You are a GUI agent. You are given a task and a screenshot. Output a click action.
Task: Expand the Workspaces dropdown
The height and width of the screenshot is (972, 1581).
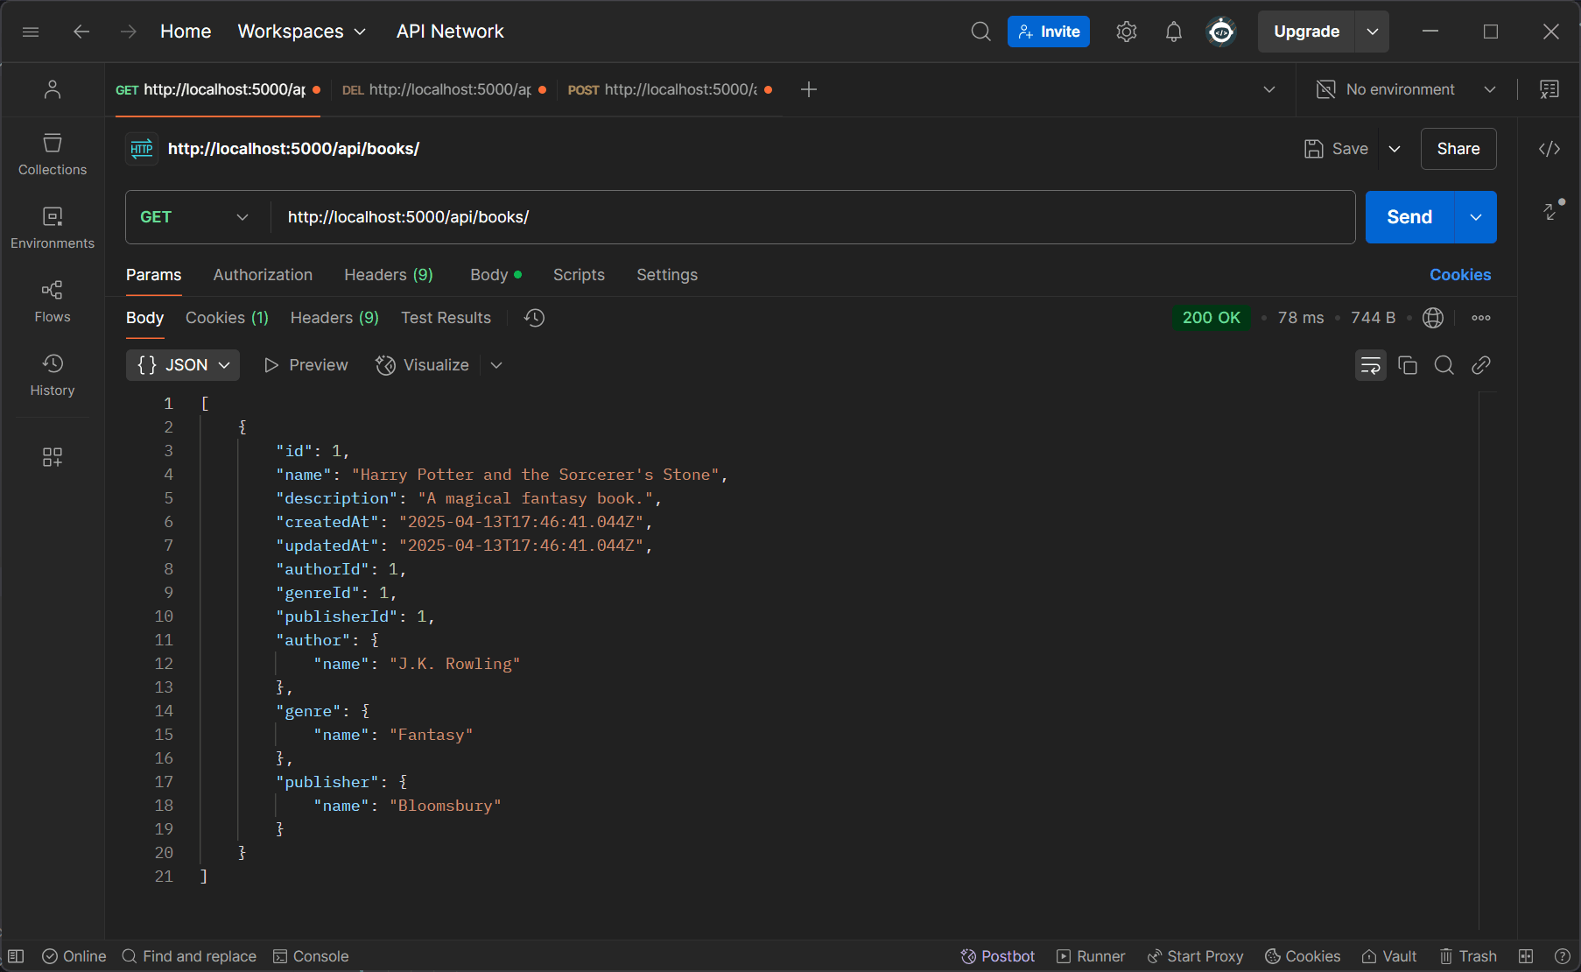click(x=301, y=32)
